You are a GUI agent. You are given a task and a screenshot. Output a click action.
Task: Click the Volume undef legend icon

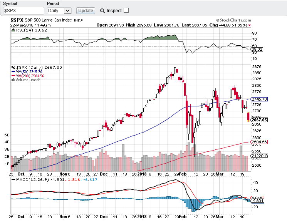(x=13, y=80)
